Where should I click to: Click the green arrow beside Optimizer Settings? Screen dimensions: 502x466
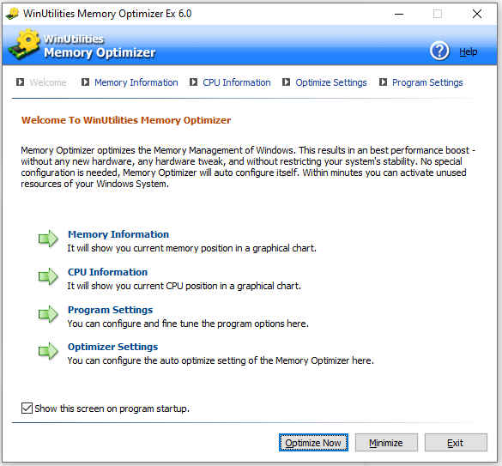pos(48,351)
